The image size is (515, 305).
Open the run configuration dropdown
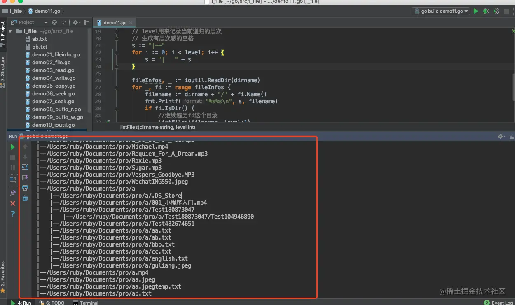tap(441, 11)
